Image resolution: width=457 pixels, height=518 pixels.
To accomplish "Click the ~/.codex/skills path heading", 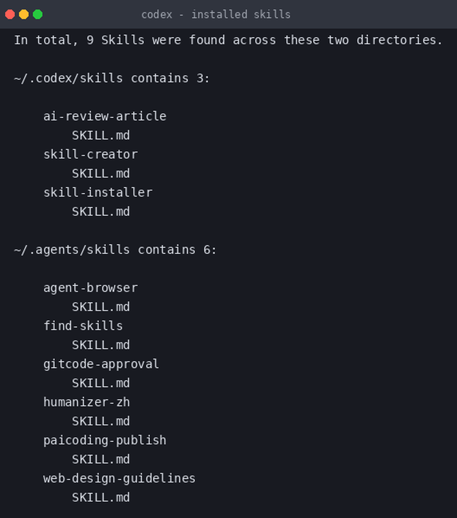I will pyautogui.click(x=68, y=78).
